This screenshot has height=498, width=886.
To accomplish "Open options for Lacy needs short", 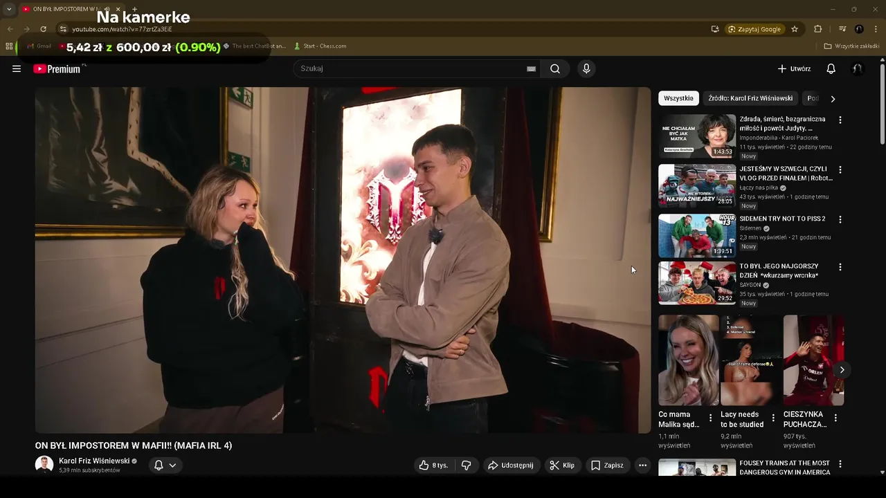I will 773,418.
